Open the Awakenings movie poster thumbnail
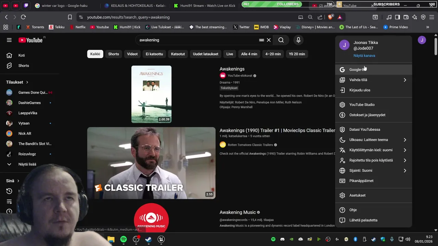 click(x=151, y=94)
